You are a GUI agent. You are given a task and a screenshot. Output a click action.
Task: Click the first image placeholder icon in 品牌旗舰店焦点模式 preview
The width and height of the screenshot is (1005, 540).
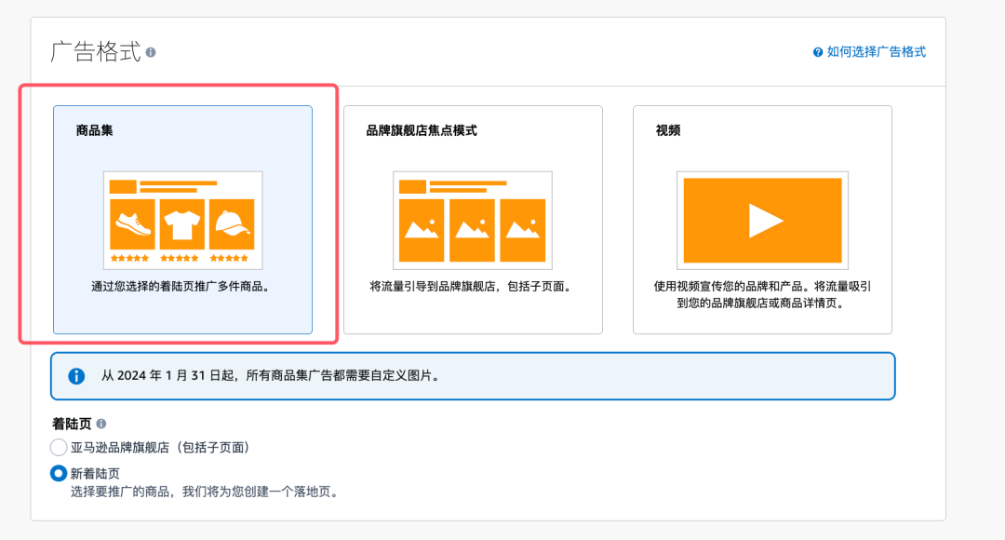point(420,231)
